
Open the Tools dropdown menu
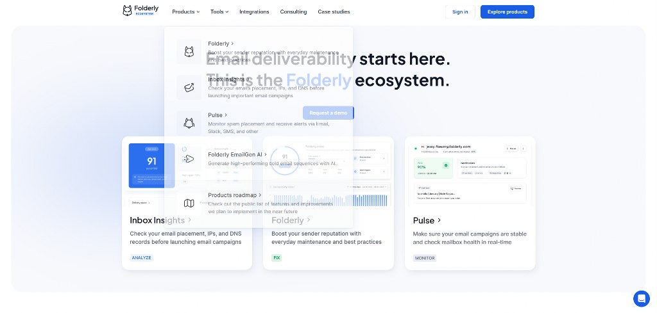219,12
